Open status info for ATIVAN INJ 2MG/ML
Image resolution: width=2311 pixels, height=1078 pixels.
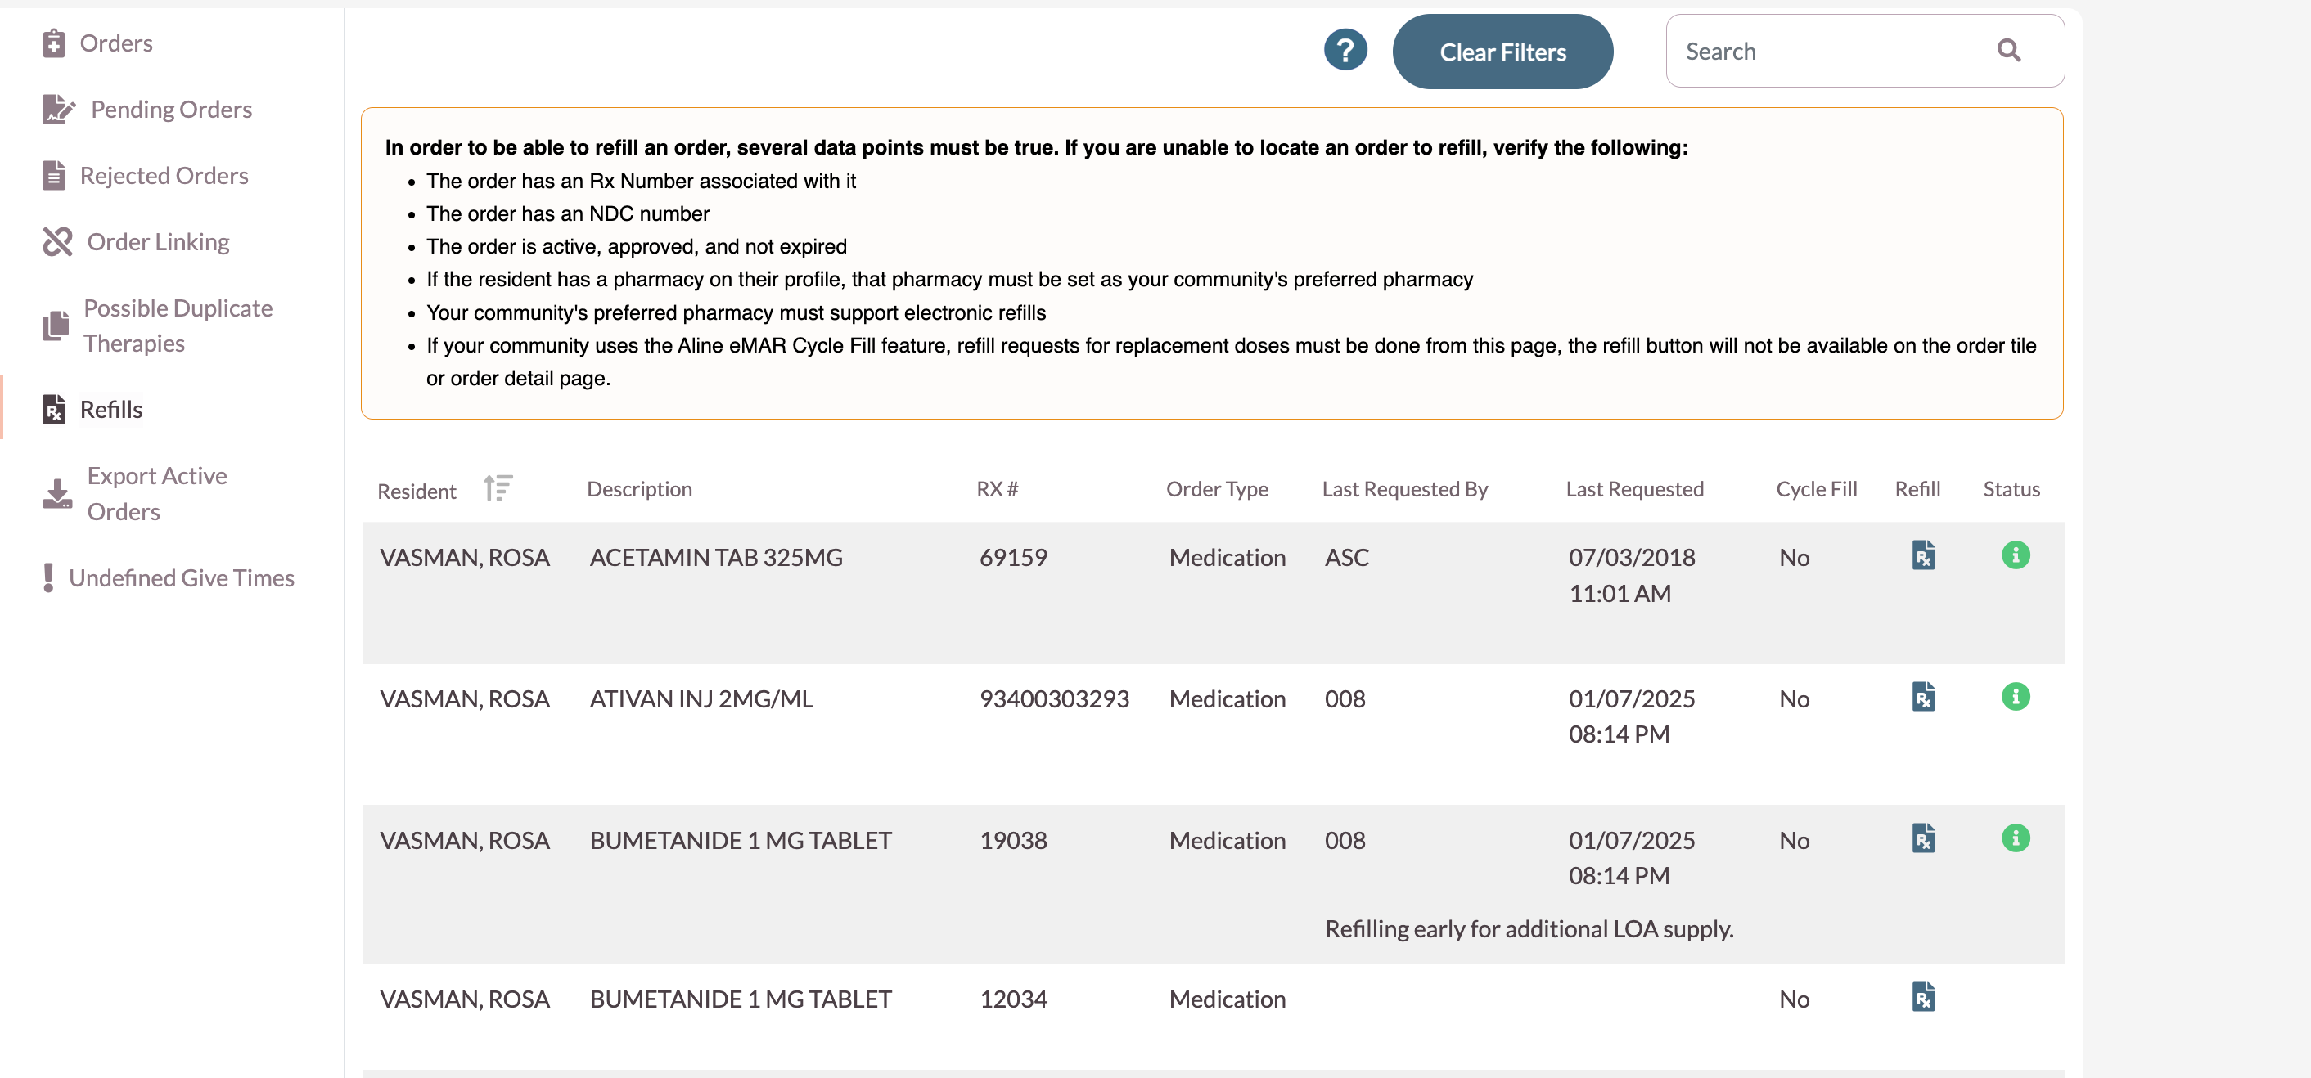pyautogui.click(x=2015, y=697)
